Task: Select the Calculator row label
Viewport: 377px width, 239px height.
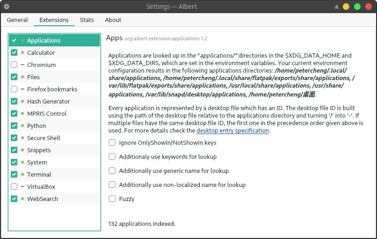Action: pos(41,52)
